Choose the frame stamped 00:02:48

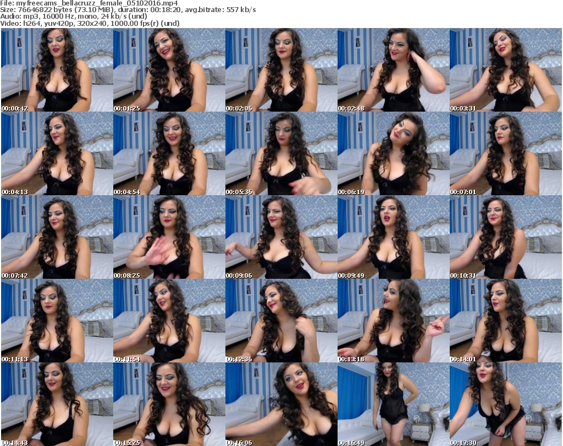point(393,70)
